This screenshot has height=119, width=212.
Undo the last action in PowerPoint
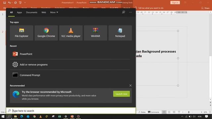(x=9, y=3)
